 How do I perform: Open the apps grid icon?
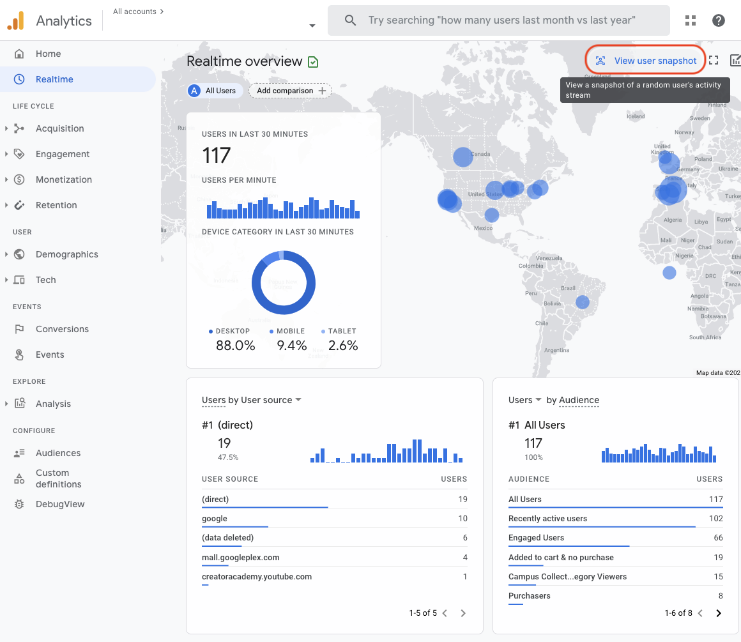pyautogui.click(x=691, y=20)
